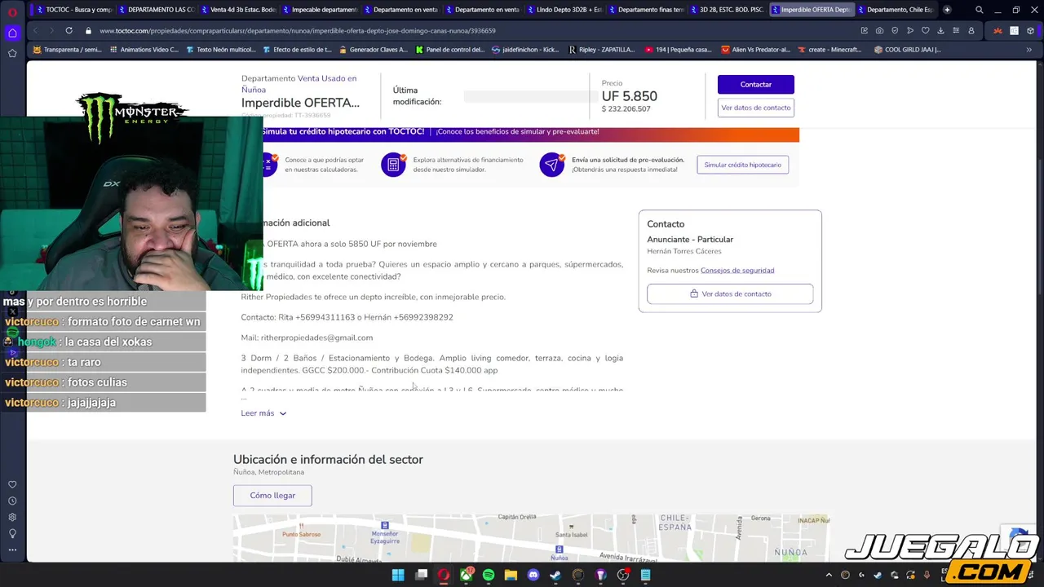Show hidden system tray icons chevron
The height and width of the screenshot is (587, 1044).
[829, 575]
